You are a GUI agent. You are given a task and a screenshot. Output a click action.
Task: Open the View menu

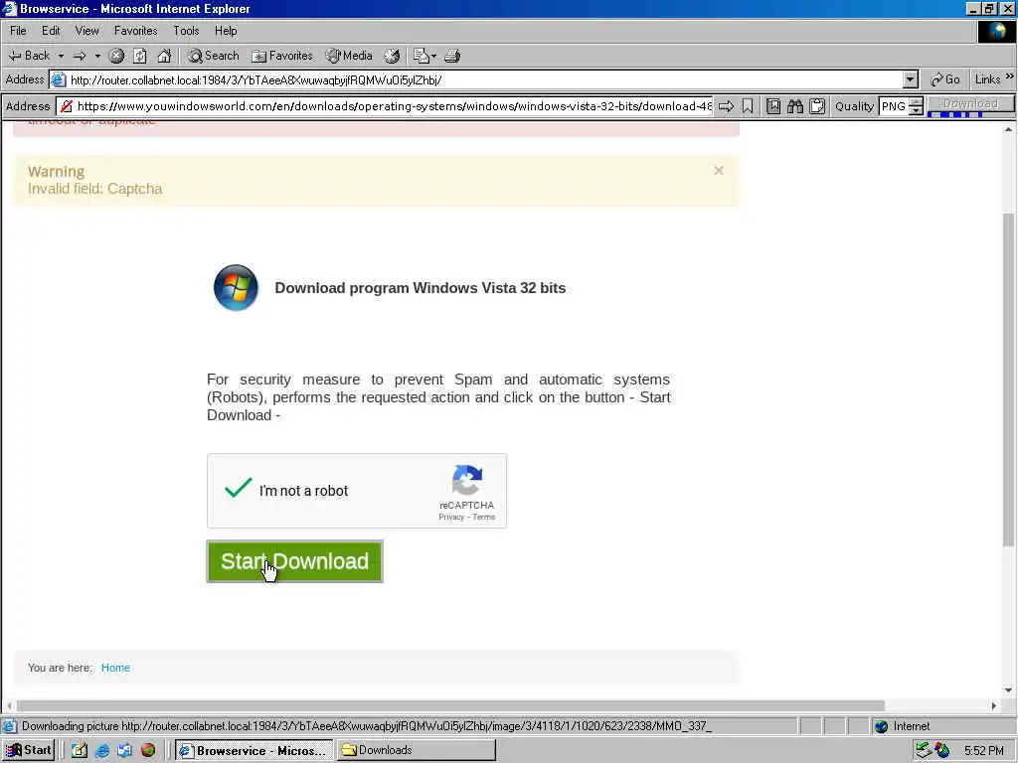pyautogui.click(x=87, y=31)
